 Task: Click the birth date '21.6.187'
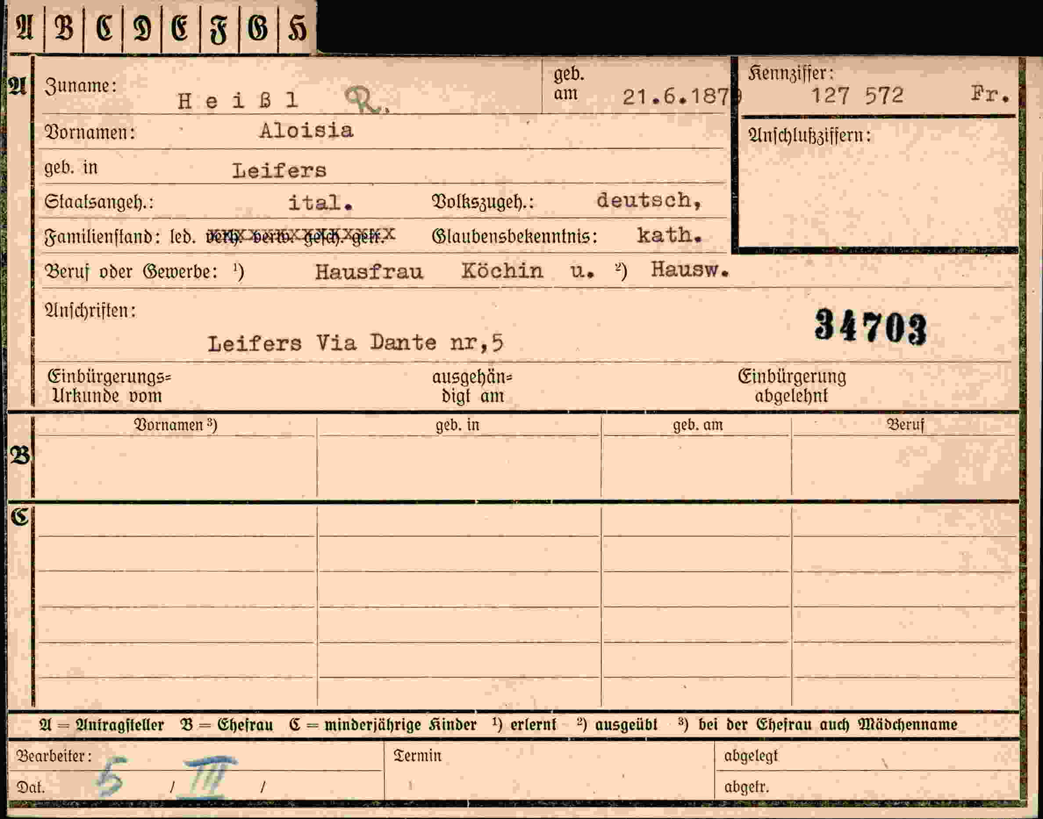click(676, 97)
